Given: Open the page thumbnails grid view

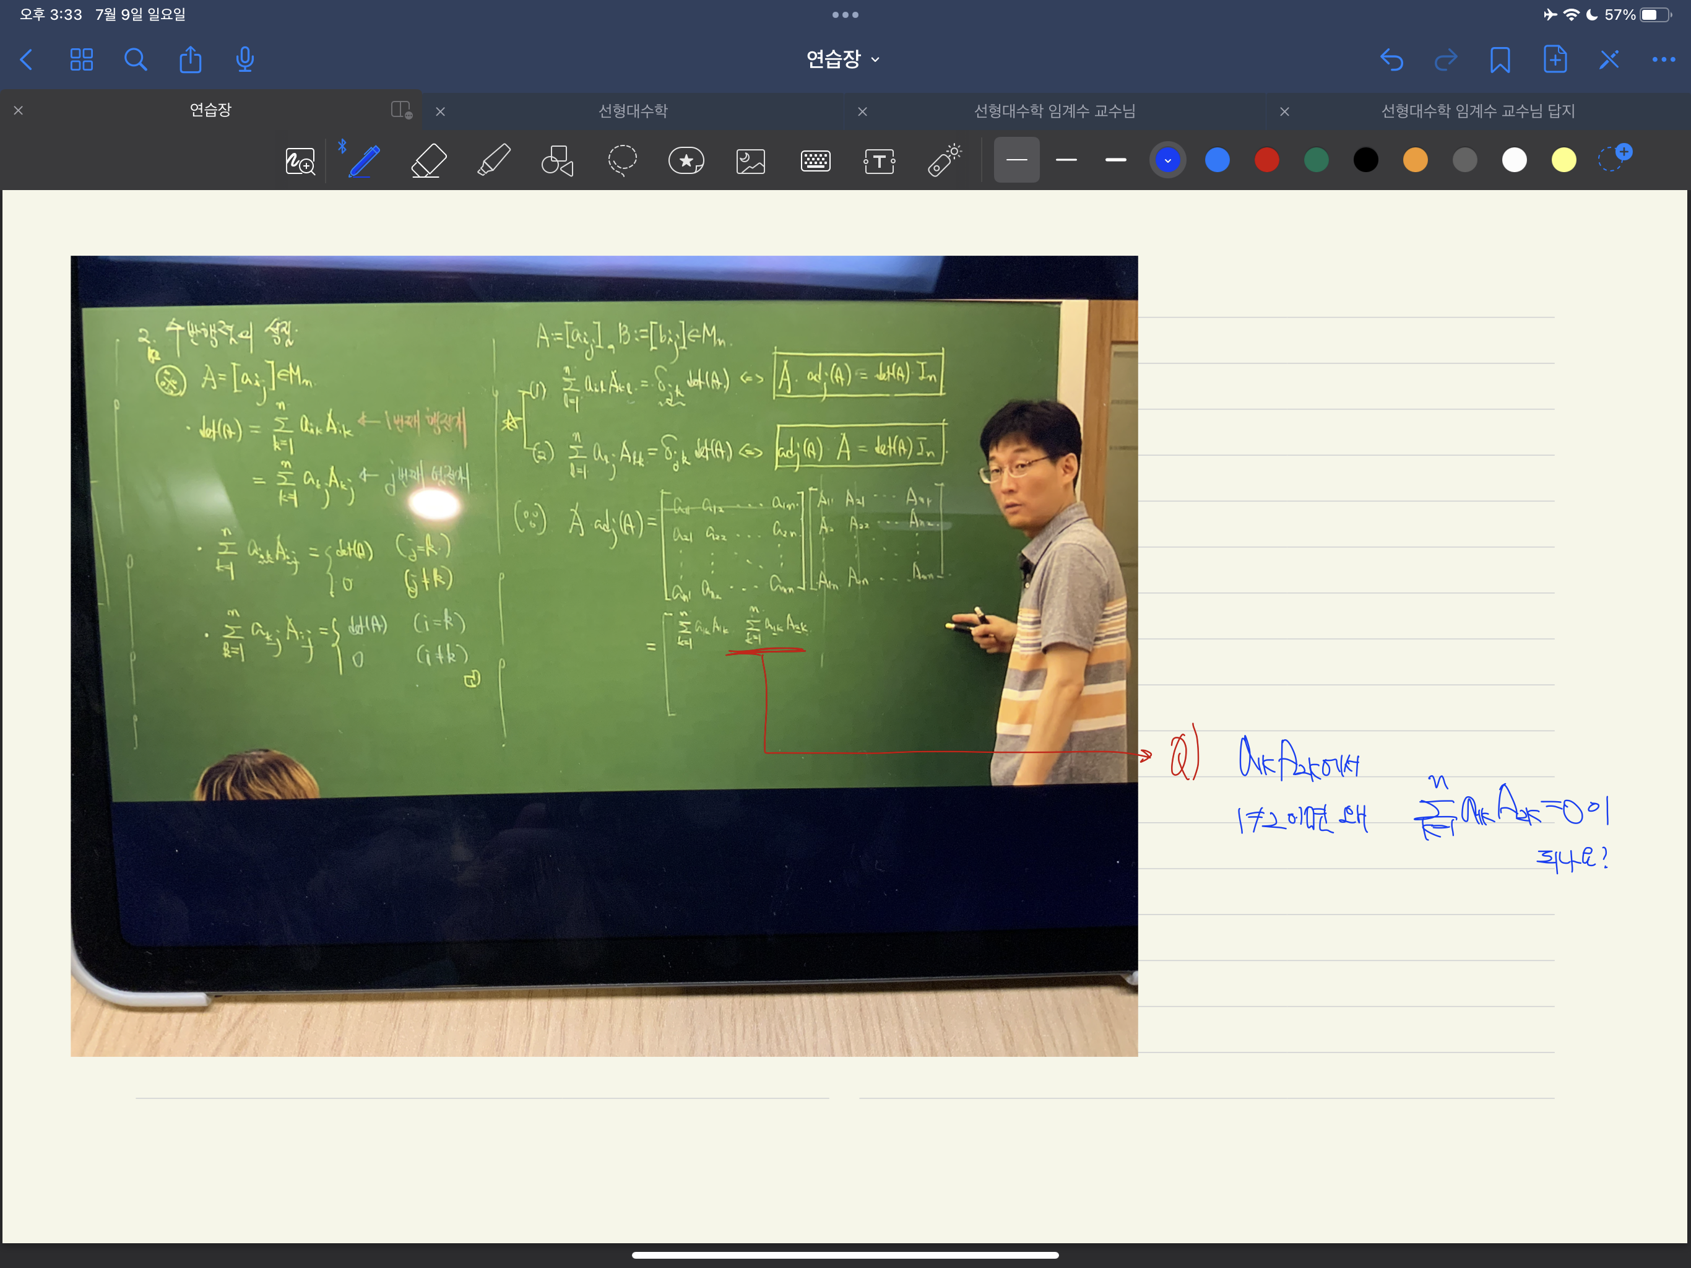Looking at the screenshot, I should tap(81, 59).
